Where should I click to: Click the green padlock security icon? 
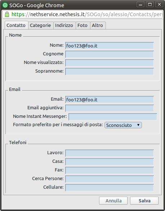(7, 14)
